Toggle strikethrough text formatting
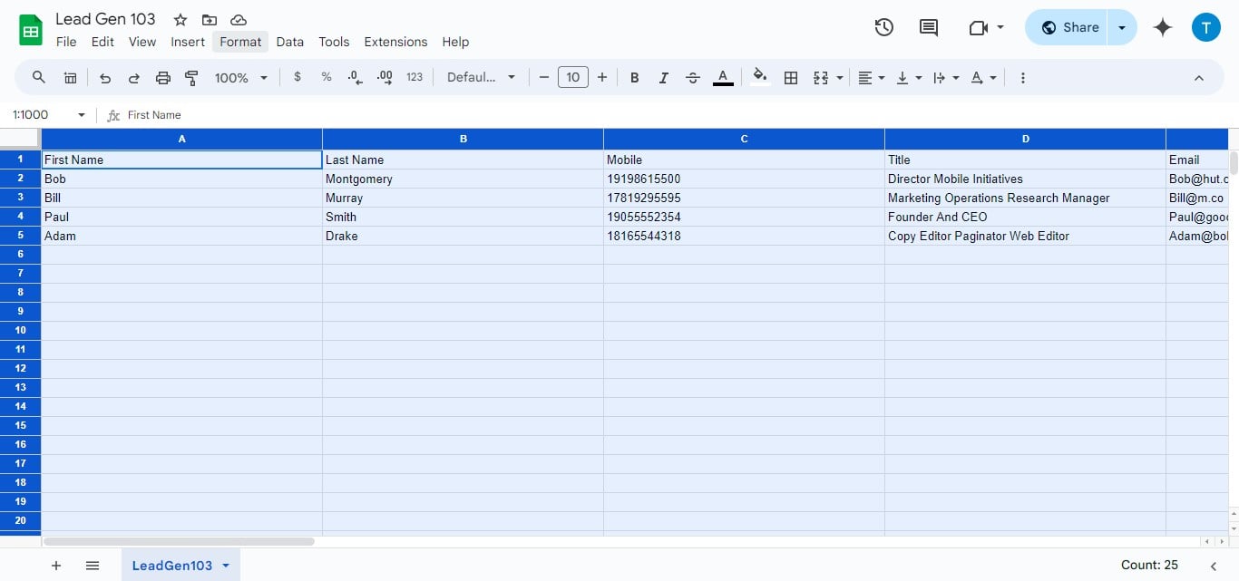The width and height of the screenshot is (1239, 581). tap(693, 78)
